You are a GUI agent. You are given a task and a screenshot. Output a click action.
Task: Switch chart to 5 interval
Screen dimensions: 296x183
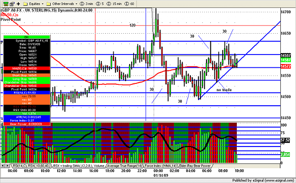100,4
